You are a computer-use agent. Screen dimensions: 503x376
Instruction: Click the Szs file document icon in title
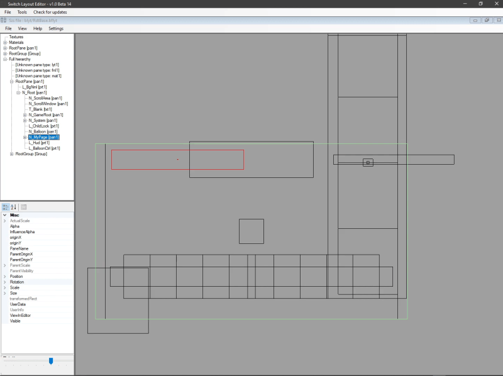(x=4, y=20)
